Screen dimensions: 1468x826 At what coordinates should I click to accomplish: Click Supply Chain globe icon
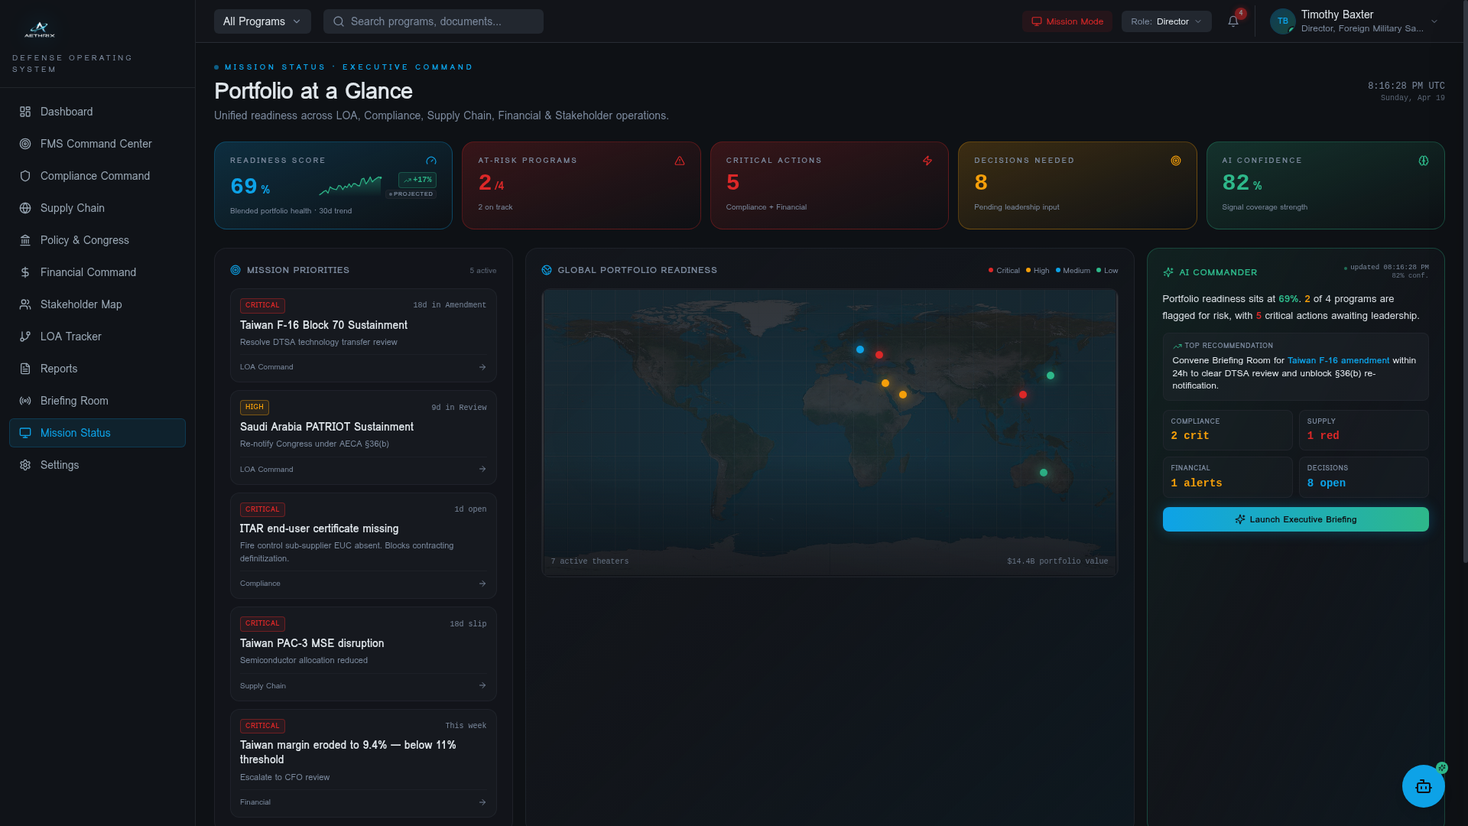(x=25, y=208)
